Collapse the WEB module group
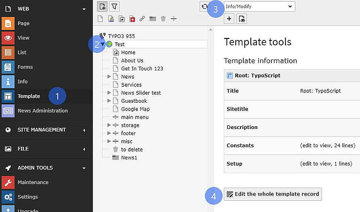 [x=83, y=9]
